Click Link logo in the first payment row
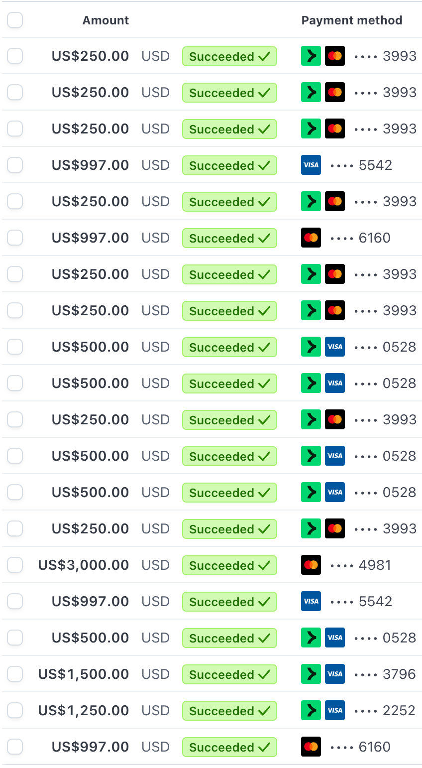This screenshot has width=422, height=768. 311,56
